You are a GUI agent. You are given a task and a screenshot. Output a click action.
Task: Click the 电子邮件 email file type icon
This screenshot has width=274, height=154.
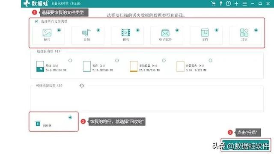(x=165, y=33)
